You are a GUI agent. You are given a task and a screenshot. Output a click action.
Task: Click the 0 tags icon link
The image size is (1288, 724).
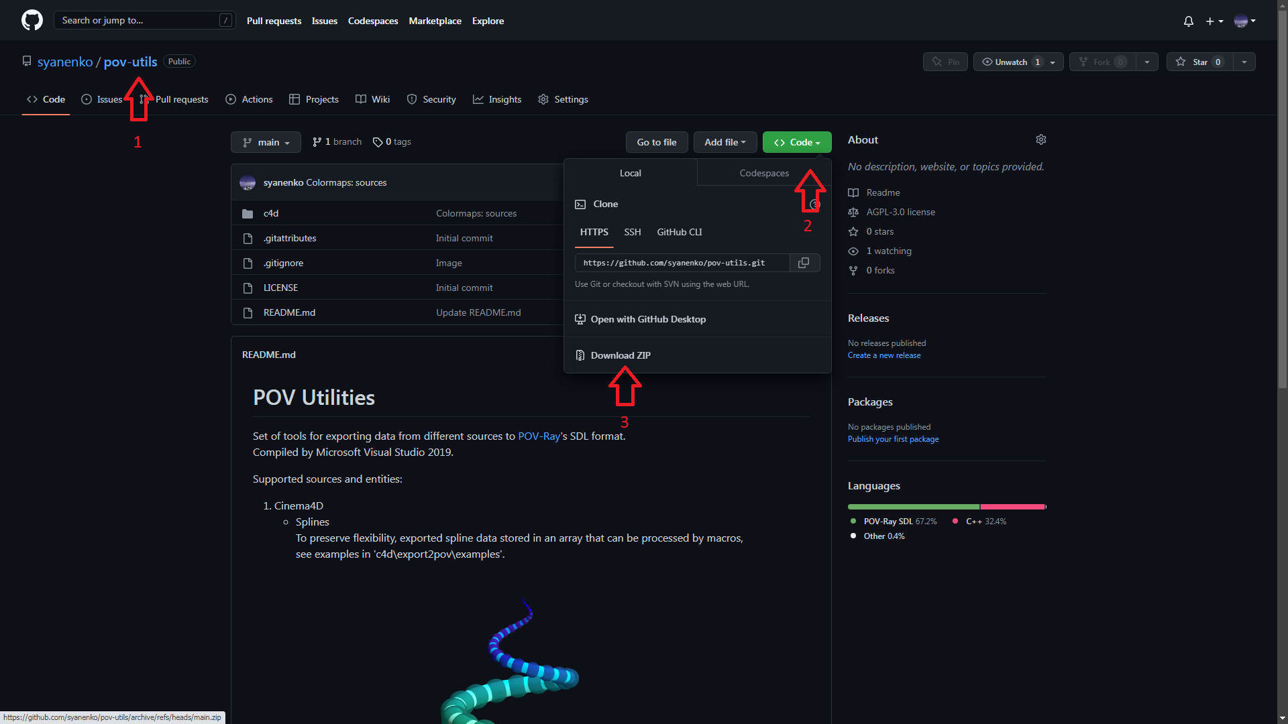(x=378, y=142)
